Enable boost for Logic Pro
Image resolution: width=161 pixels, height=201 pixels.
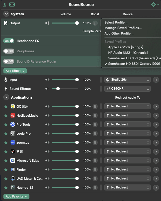[x=95, y=134]
